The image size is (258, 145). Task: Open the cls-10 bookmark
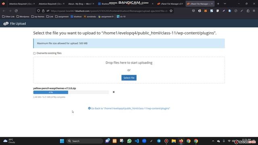[x=121, y=17]
